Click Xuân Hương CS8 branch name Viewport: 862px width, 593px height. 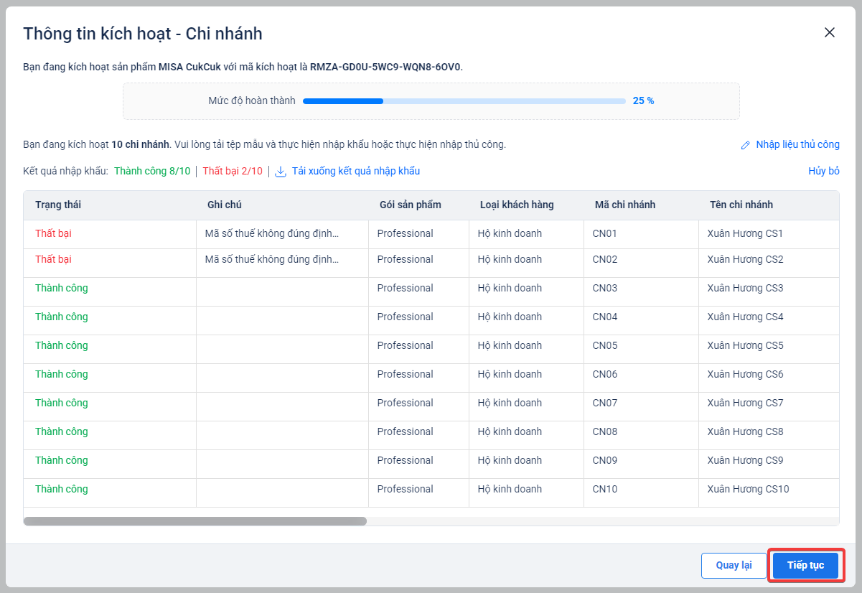(745, 431)
